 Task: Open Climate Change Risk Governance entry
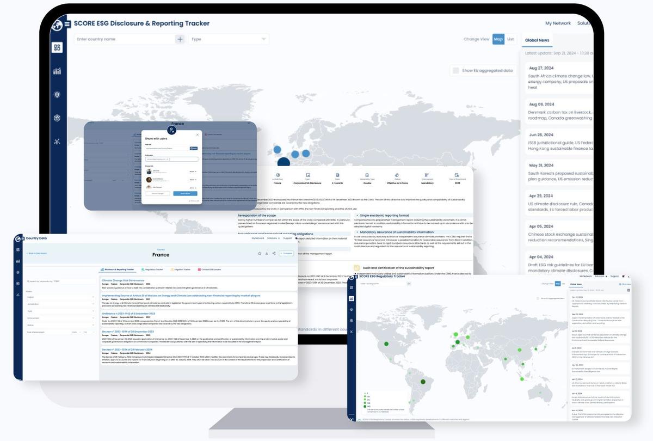tap(123, 280)
